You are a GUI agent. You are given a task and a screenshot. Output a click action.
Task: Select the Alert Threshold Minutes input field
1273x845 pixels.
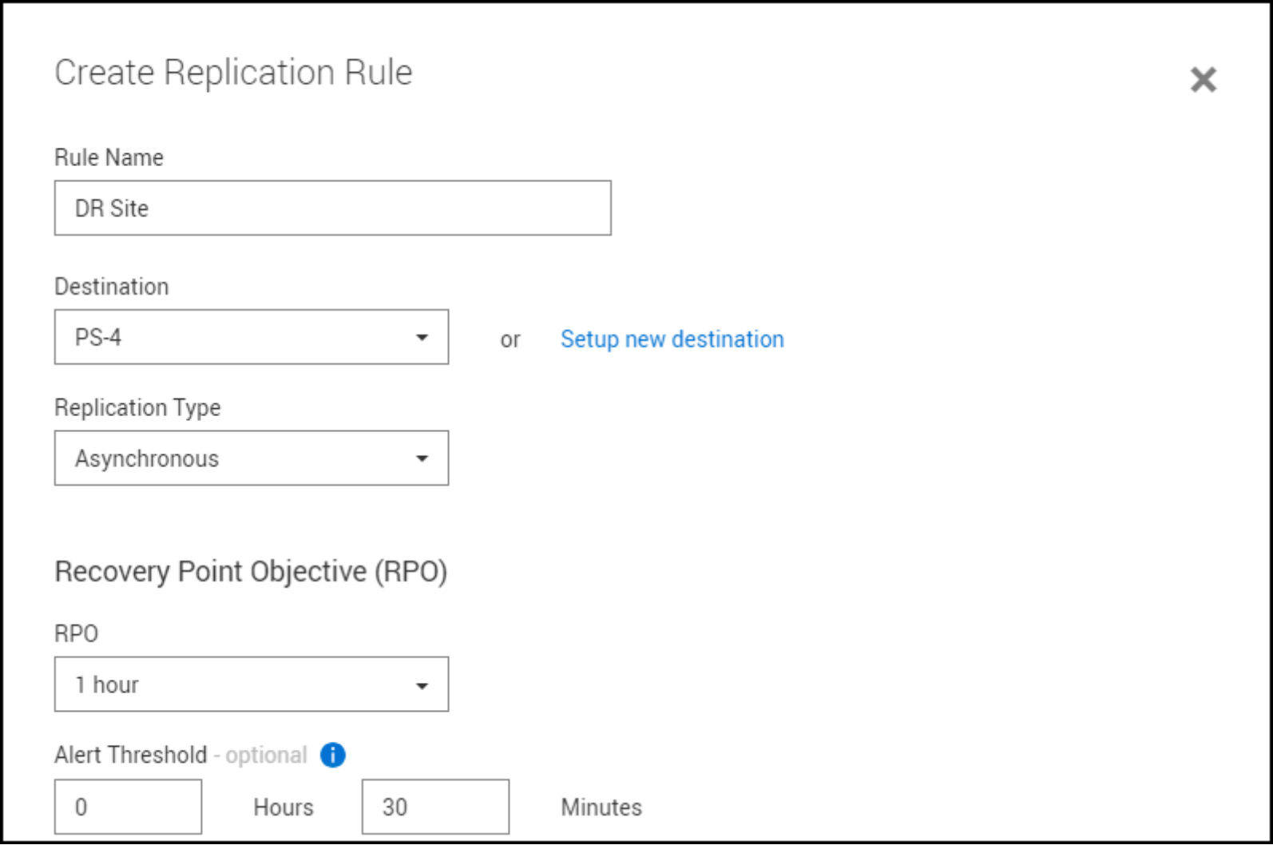point(435,807)
